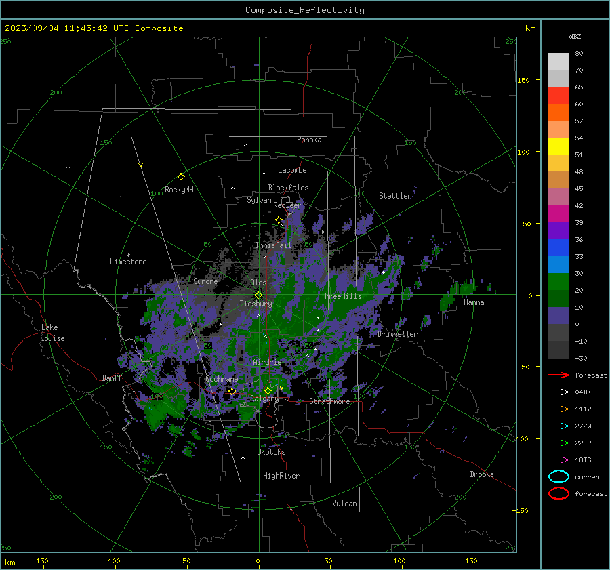The image size is (610, 570).
Task: Click the Cochrane map label
Action: pos(222,379)
